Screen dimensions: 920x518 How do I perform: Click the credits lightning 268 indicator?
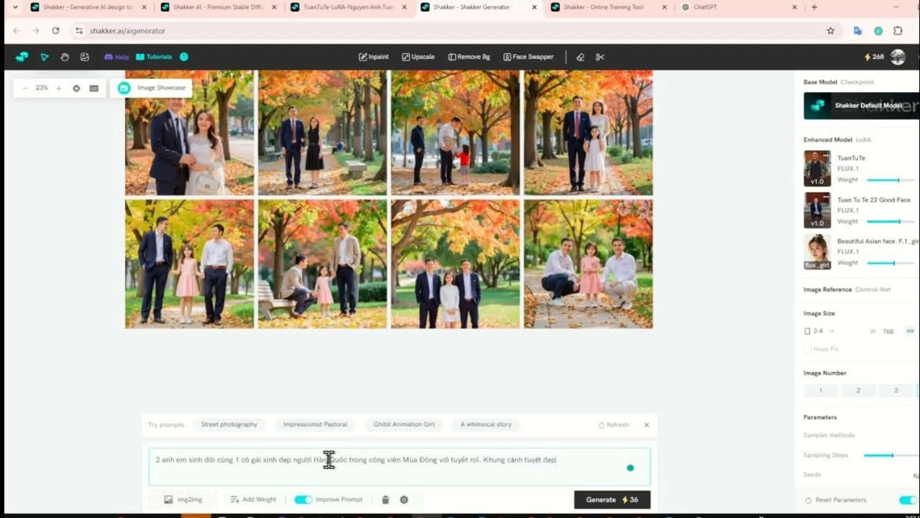click(x=874, y=56)
